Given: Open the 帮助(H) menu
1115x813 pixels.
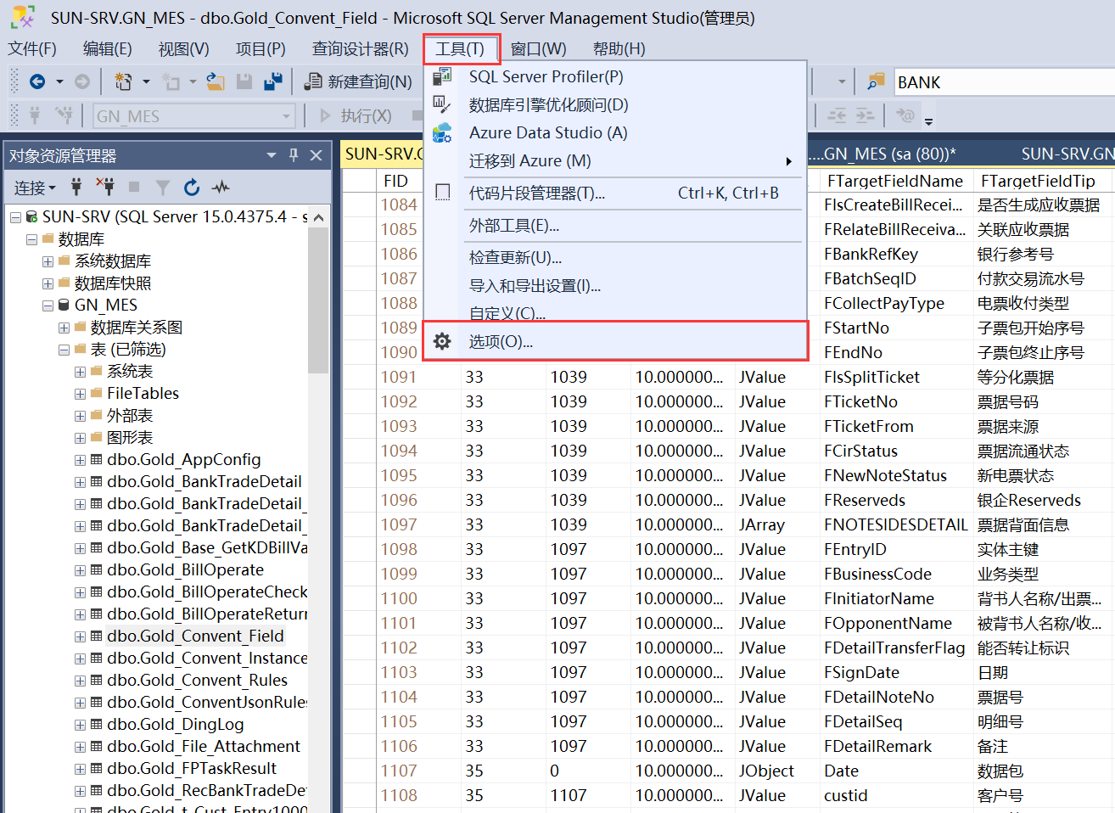Looking at the screenshot, I should click(619, 49).
